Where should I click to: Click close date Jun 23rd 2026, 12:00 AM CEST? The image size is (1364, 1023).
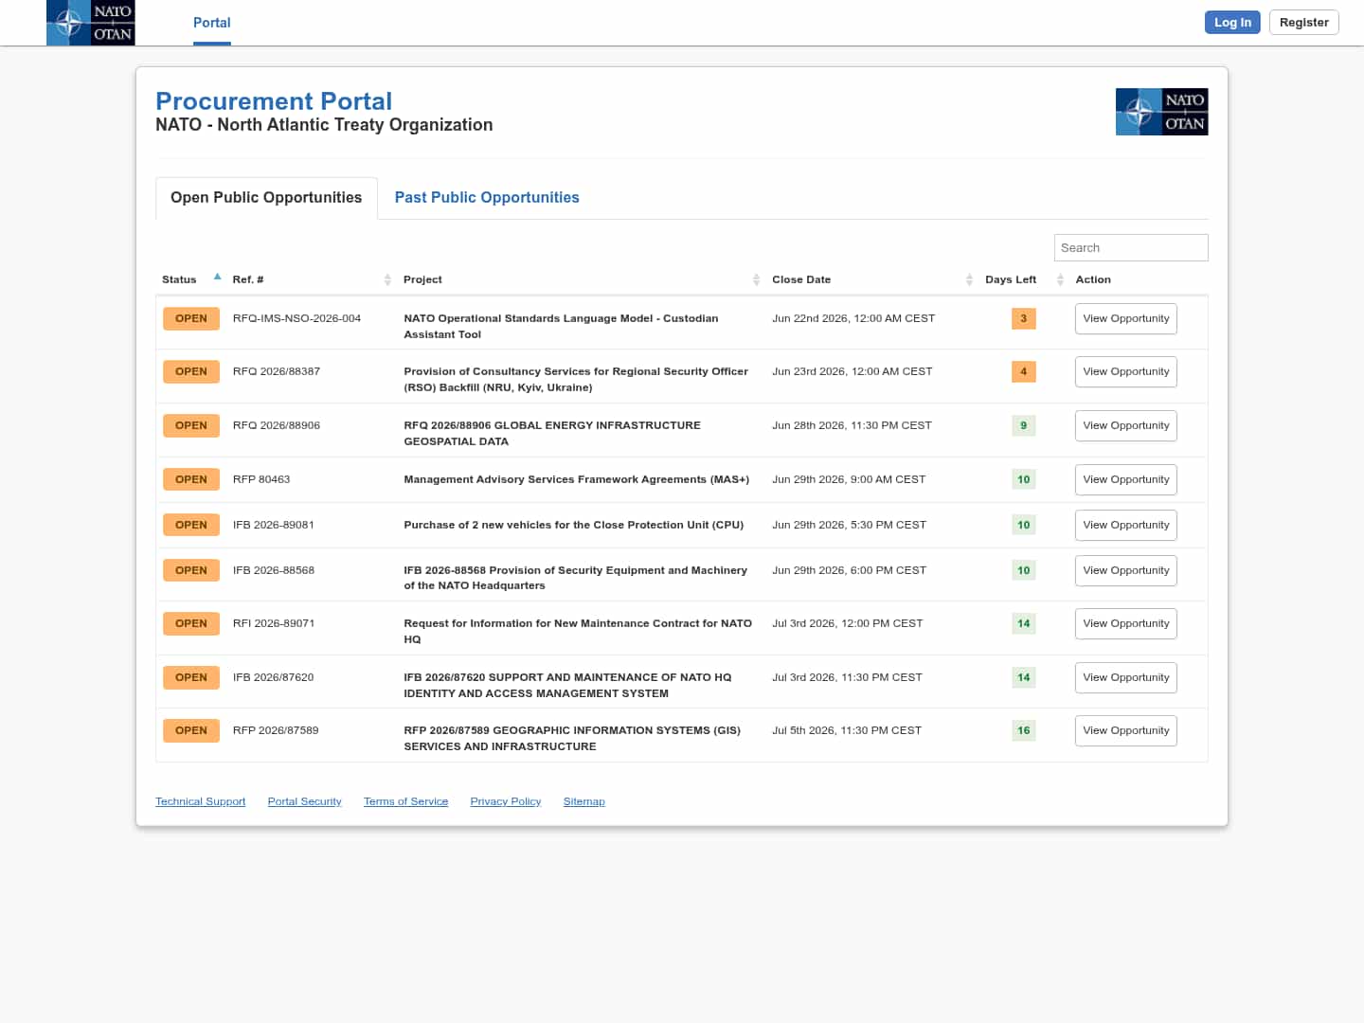[852, 372]
